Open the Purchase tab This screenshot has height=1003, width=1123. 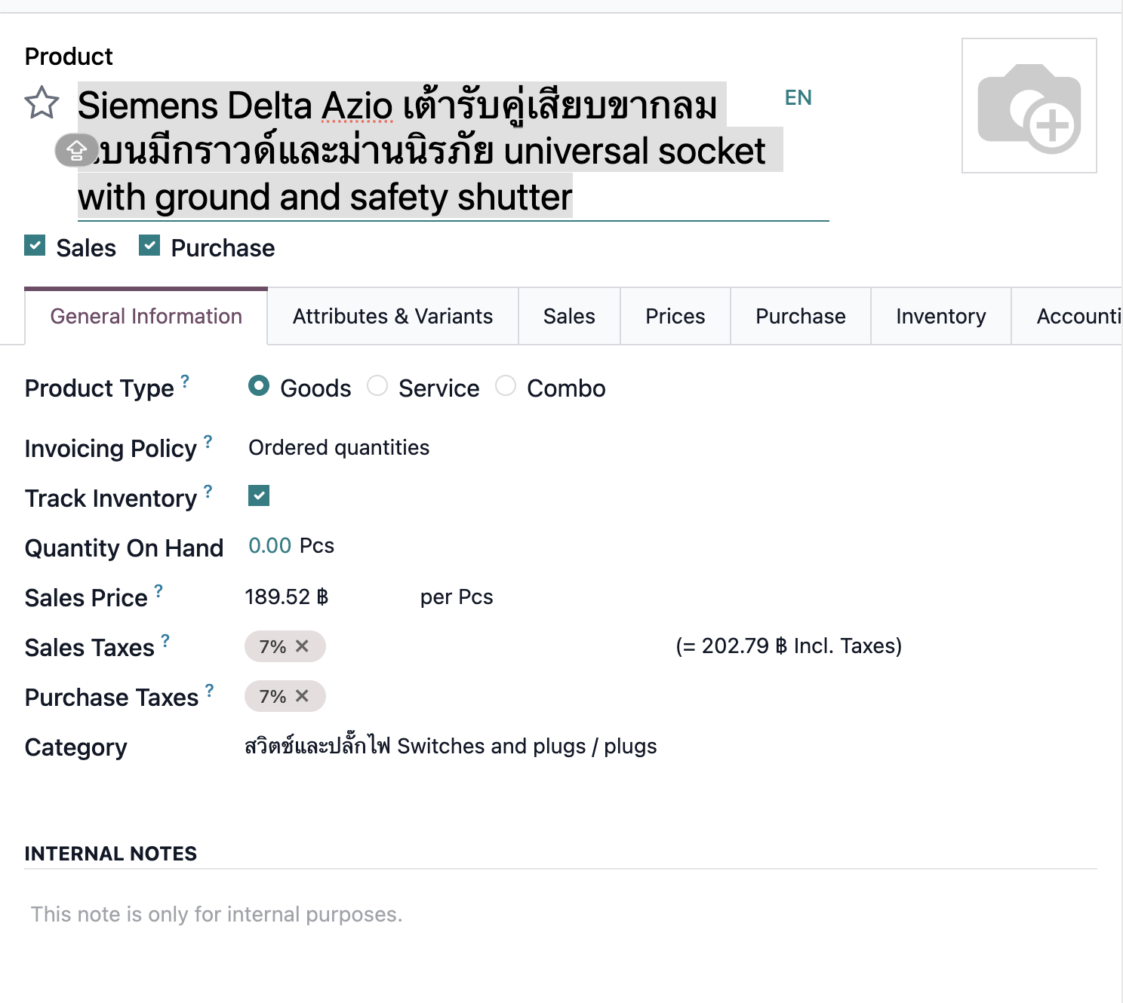click(x=800, y=316)
